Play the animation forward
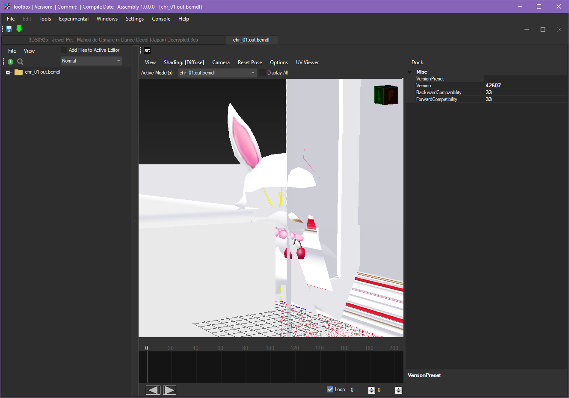Screen dimensions: 569x398 point(169,390)
